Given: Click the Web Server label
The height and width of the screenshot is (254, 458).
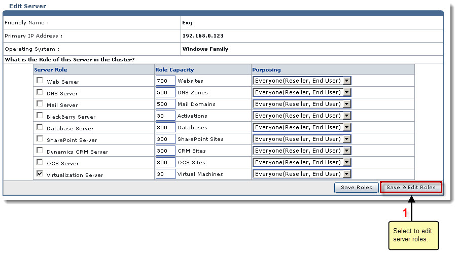Looking at the screenshot, I should [63, 82].
